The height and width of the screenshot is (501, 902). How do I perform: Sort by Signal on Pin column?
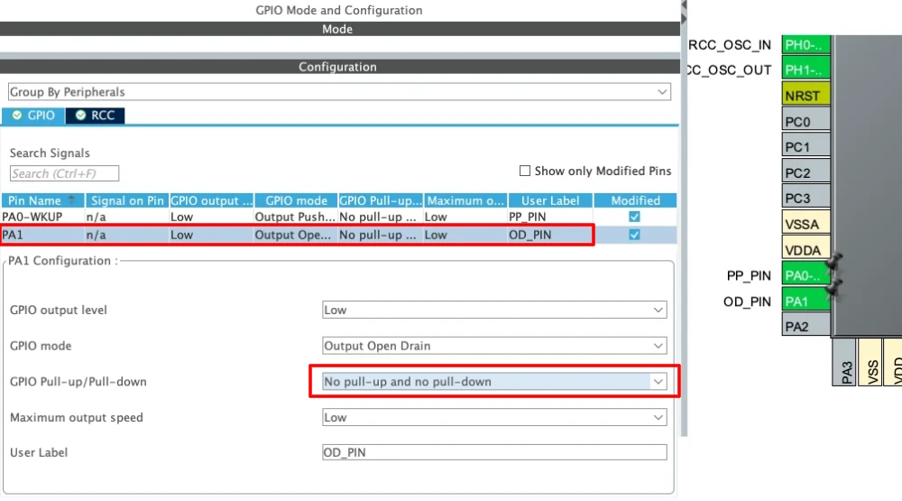click(127, 200)
